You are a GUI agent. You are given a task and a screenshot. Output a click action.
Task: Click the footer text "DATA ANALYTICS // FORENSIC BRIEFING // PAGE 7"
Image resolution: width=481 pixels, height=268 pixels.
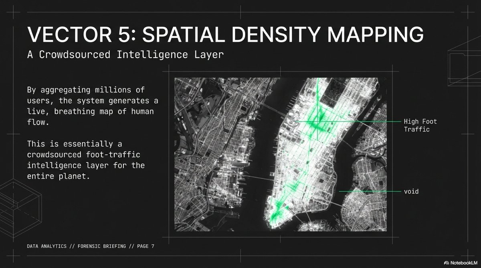click(x=91, y=246)
